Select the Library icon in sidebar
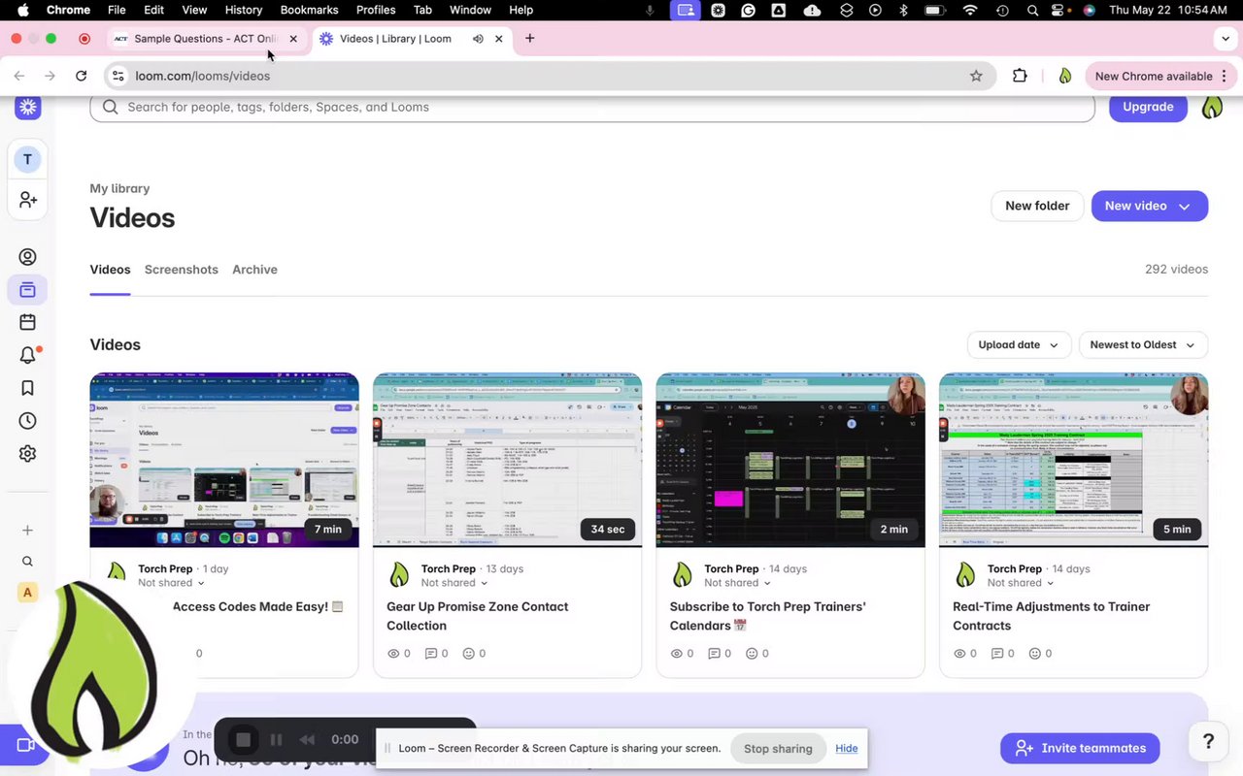 point(27,289)
